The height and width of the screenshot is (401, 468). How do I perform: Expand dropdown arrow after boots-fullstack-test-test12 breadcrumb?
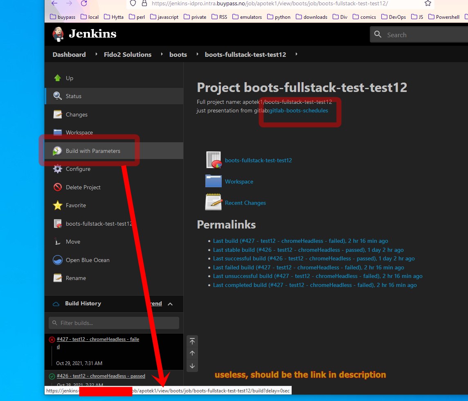click(x=296, y=54)
